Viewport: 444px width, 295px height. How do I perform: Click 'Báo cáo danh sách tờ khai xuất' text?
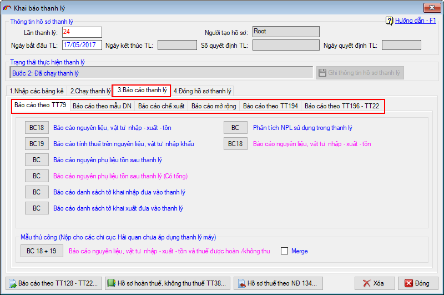(118, 208)
